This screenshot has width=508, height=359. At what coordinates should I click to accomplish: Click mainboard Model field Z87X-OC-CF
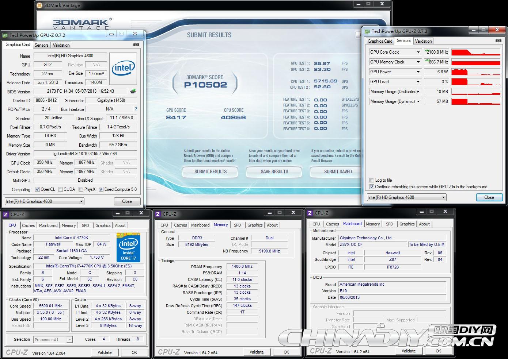pos(373,244)
